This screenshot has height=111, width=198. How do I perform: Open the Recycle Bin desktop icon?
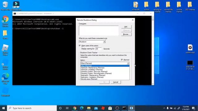pos(5,6)
